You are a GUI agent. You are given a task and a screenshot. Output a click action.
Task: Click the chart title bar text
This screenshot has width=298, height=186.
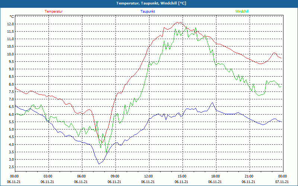point(151,3)
